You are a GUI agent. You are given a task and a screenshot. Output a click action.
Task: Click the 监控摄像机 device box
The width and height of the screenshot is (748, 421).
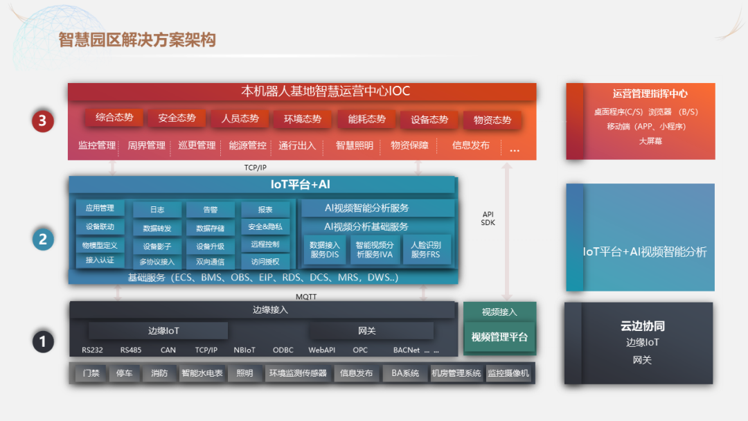pyautogui.click(x=508, y=373)
